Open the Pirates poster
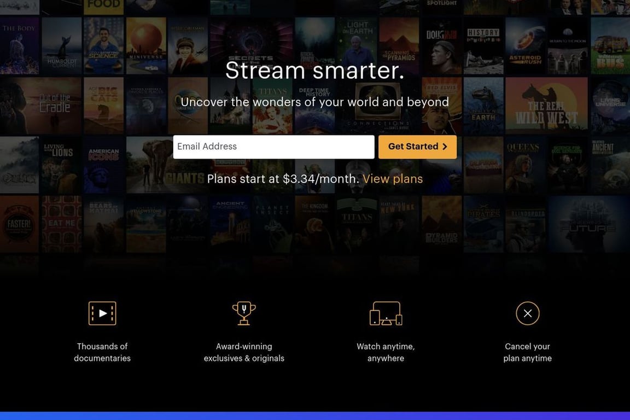This screenshot has width=630, height=420. pos(483,224)
